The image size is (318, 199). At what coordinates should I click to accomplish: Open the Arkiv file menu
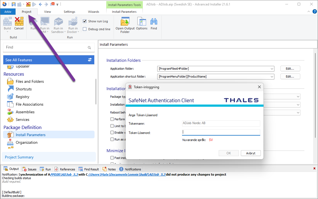coord(8,12)
